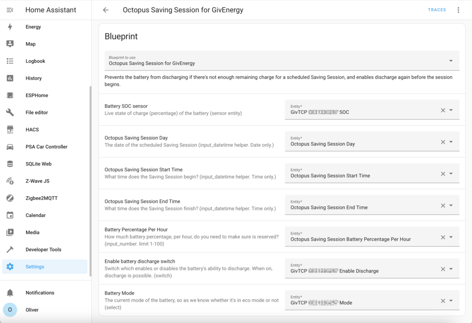Clear the Saving Session Start Time entity

click(x=443, y=174)
